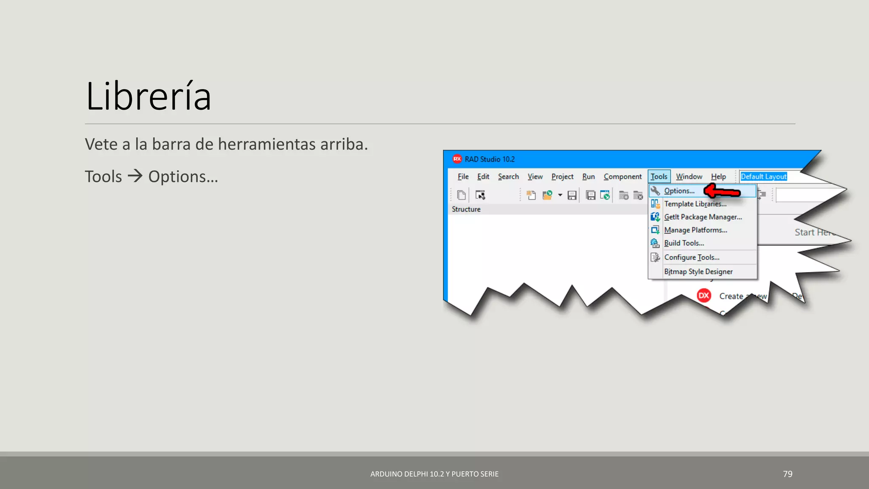869x489 pixels.
Task: Click the RAD Studio 10.2 title text
Action: tap(490, 159)
